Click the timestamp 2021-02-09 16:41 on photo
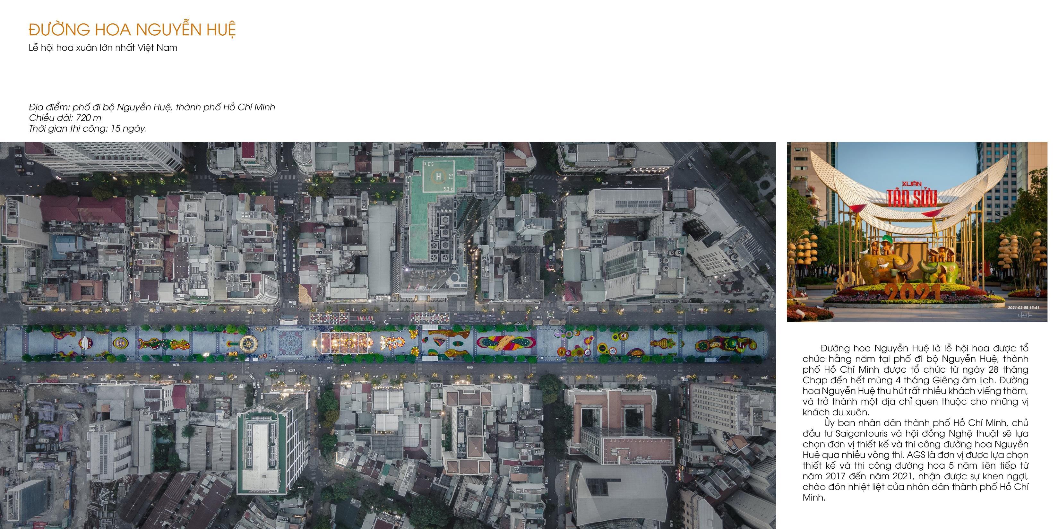The width and height of the screenshot is (1058, 529). coord(1023,307)
